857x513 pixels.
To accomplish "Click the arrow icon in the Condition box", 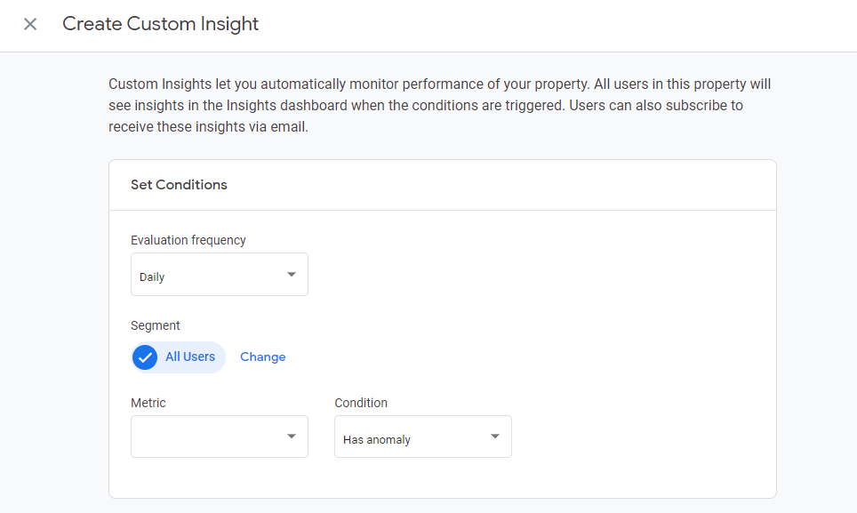I will [494, 436].
